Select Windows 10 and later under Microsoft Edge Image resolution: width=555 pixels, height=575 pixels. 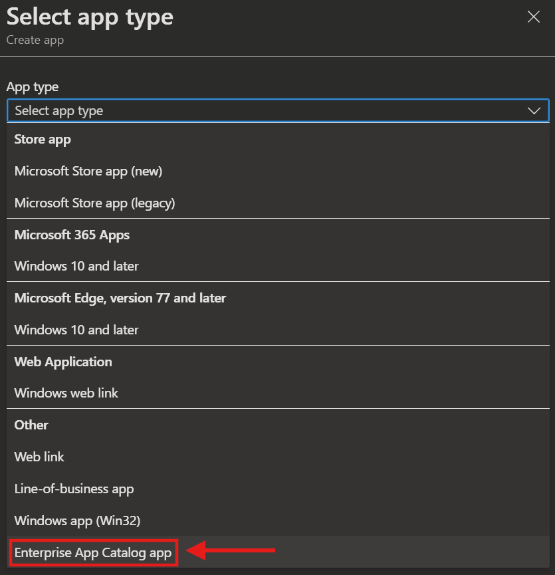coord(278,330)
